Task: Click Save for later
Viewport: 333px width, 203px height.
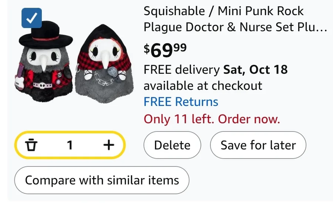Action: tap(258, 145)
